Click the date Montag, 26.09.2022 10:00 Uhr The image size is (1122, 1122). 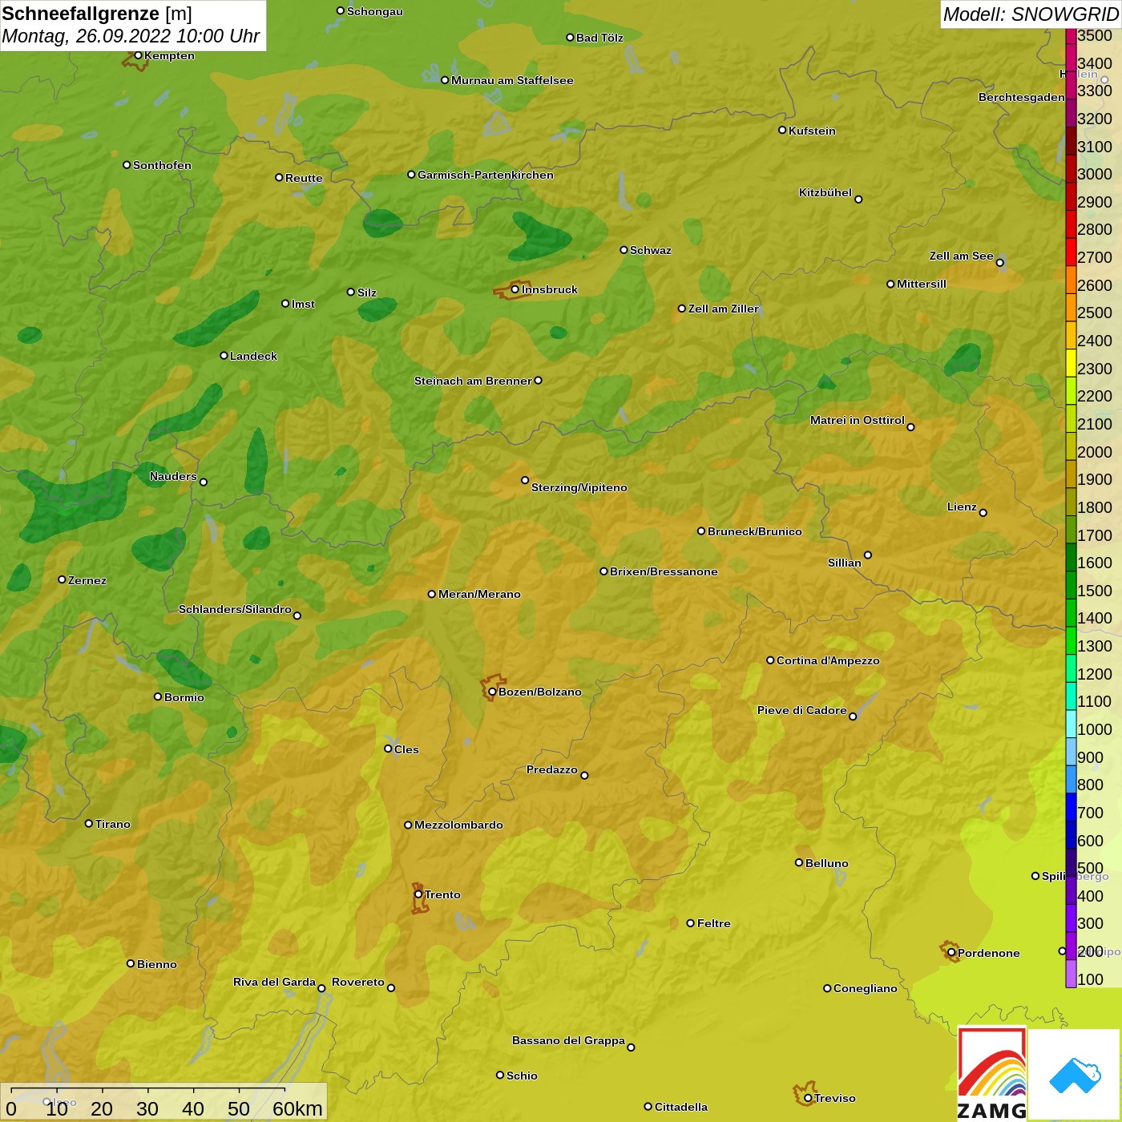click(x=131, y=36)
